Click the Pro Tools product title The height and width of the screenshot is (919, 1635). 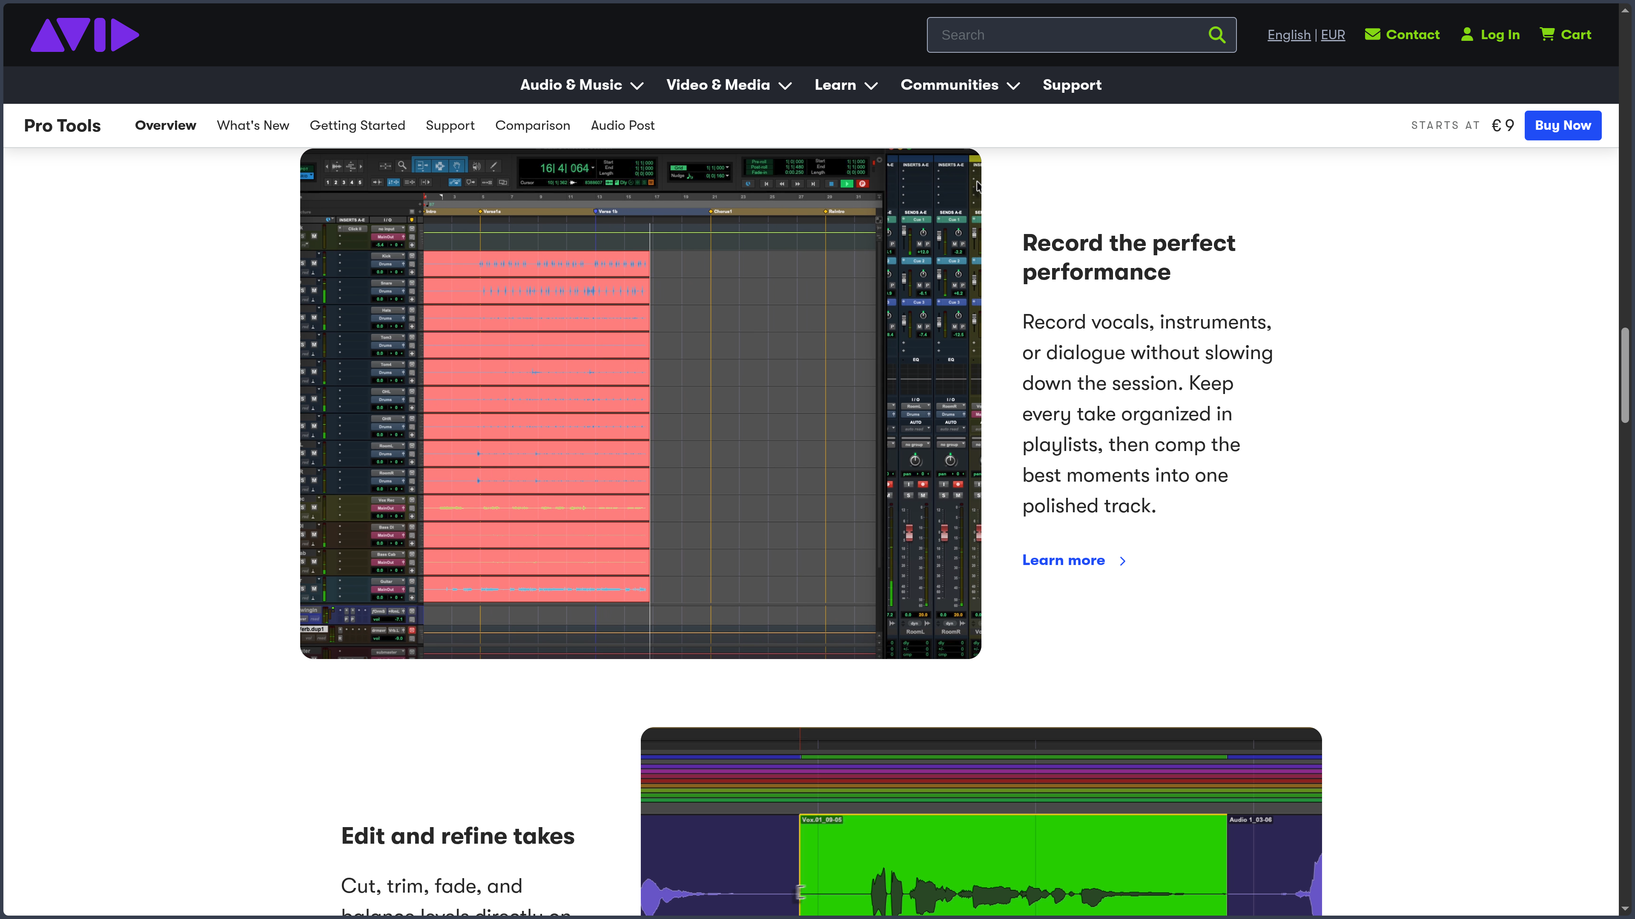pyautogui.click(x=62, y=126)
